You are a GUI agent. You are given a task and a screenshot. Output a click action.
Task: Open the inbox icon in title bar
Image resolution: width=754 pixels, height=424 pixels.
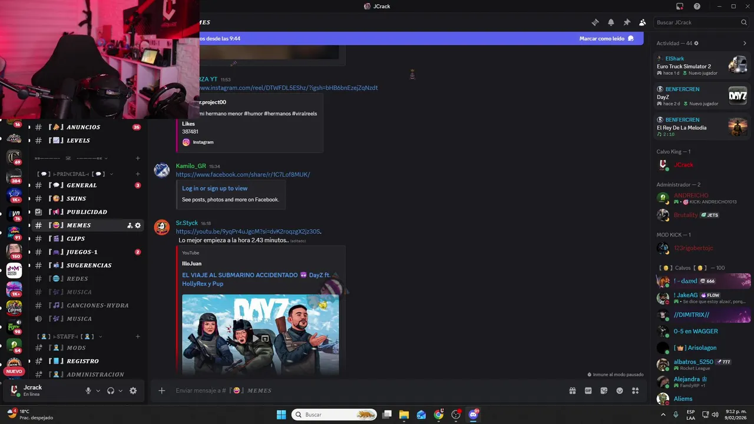pyautogui.click(x=680, y=6)
